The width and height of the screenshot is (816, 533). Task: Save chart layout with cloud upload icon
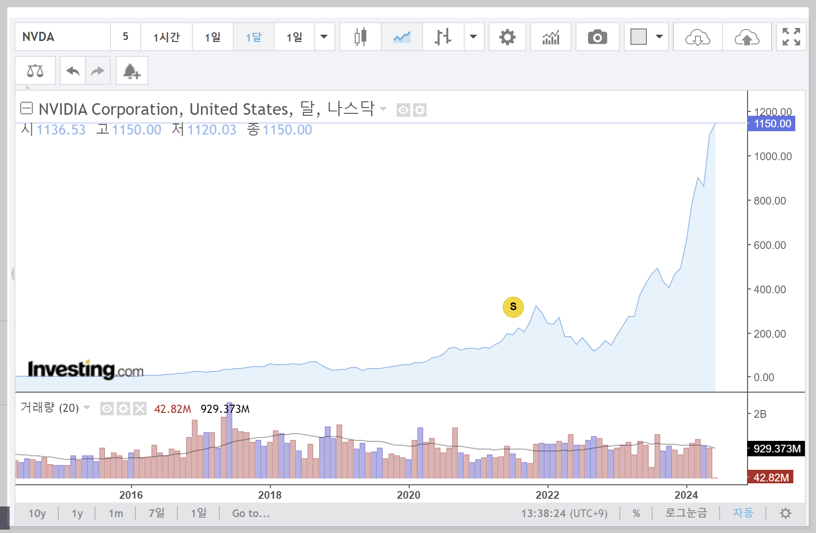point(747,37)
